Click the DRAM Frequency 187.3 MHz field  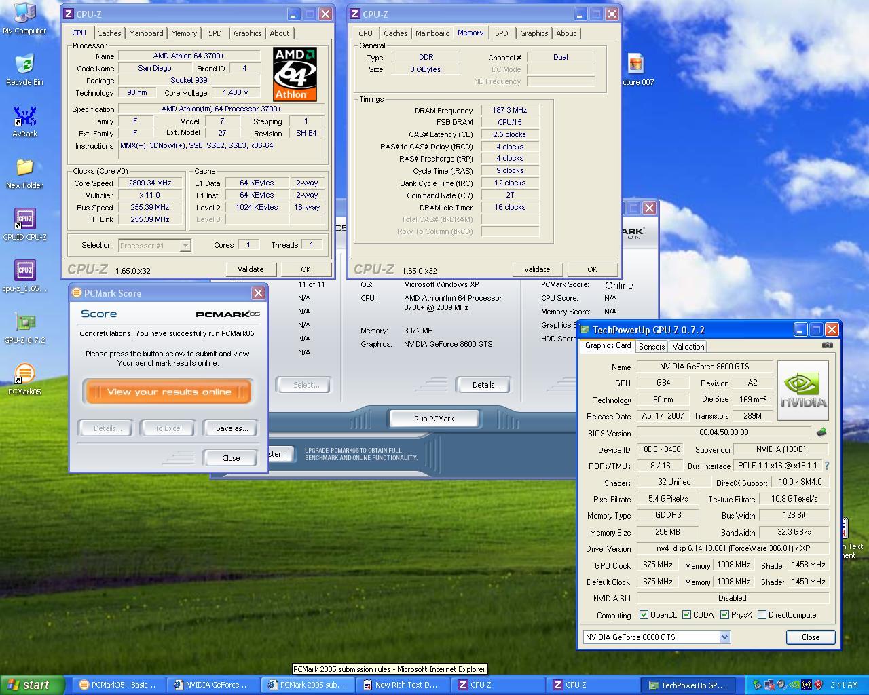click(510, 110)
